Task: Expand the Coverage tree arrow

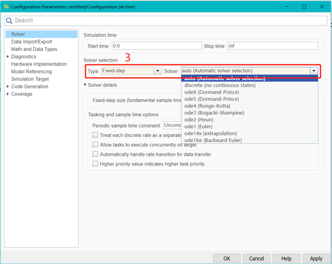Action: pos(8,94)
